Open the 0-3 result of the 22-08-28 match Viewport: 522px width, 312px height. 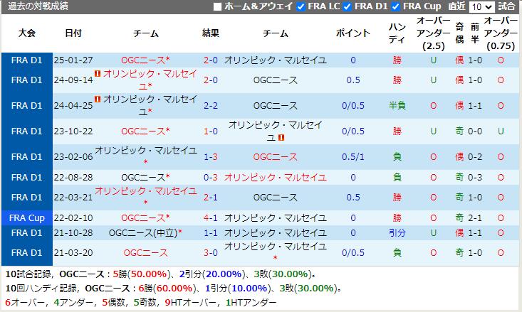point(210,177)
